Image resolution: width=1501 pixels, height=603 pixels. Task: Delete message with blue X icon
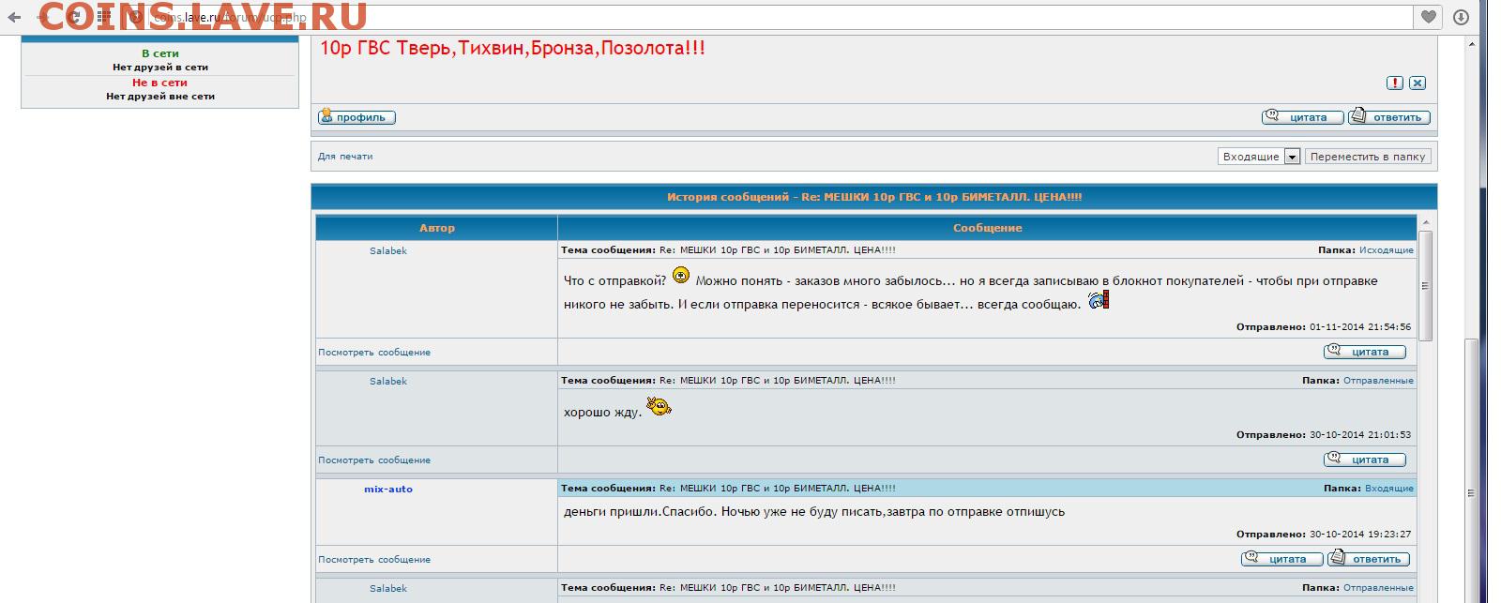coord(1418,83)
